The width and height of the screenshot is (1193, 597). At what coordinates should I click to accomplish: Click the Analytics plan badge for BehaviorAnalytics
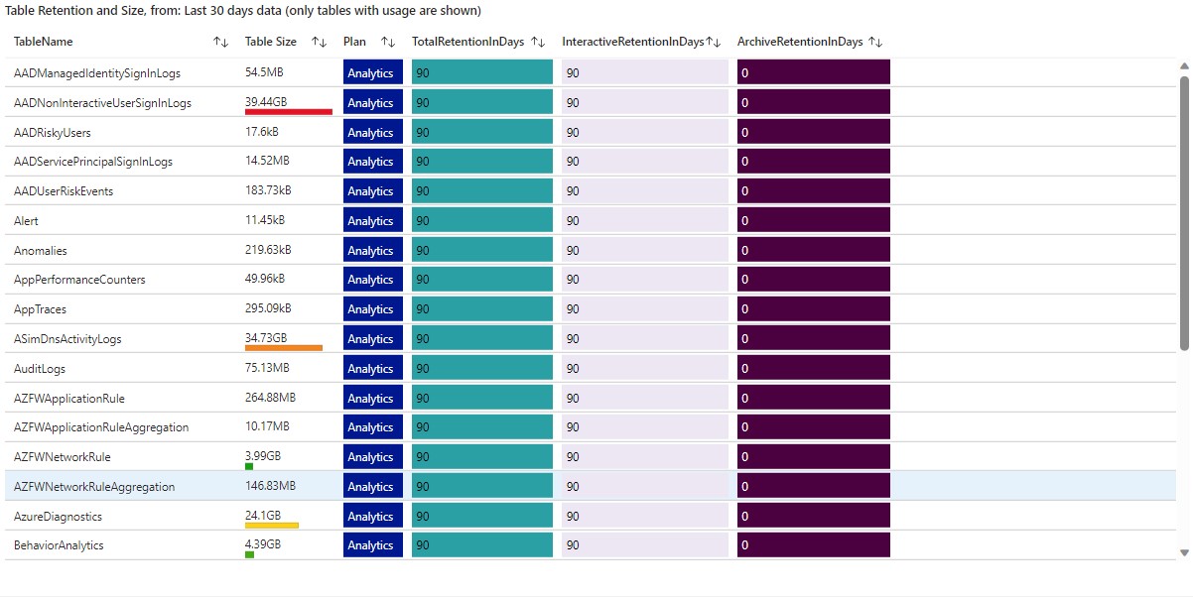[373, 545]
